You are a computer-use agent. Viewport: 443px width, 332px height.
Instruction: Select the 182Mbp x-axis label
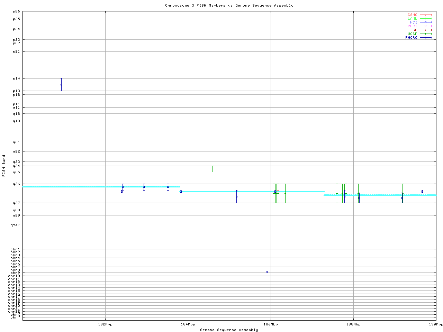click(x=105, y=324)
